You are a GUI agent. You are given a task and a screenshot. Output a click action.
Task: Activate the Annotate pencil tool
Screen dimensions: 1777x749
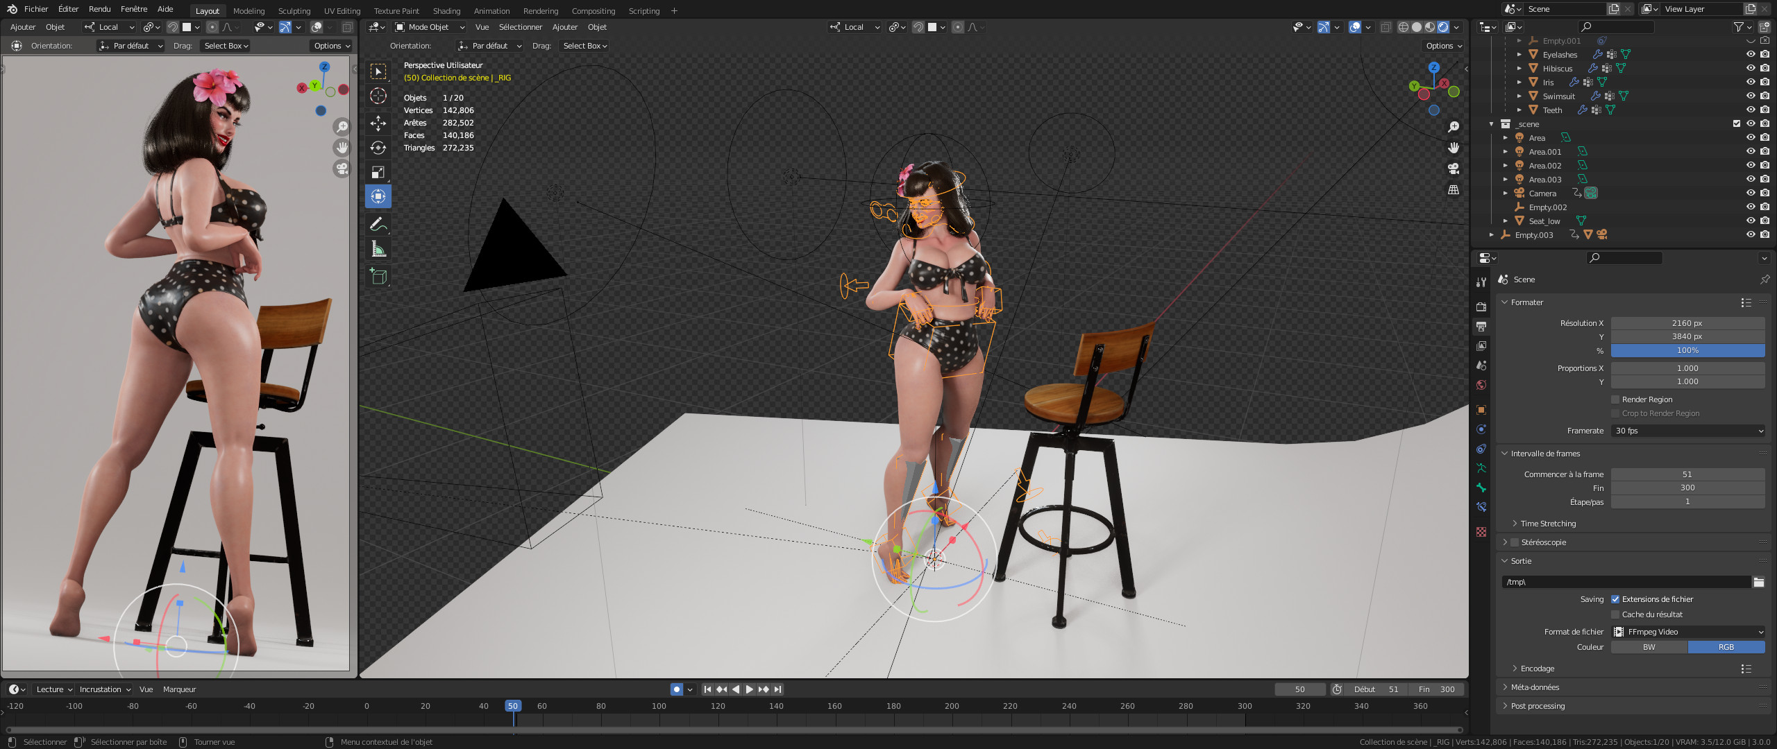coord(378,224)
